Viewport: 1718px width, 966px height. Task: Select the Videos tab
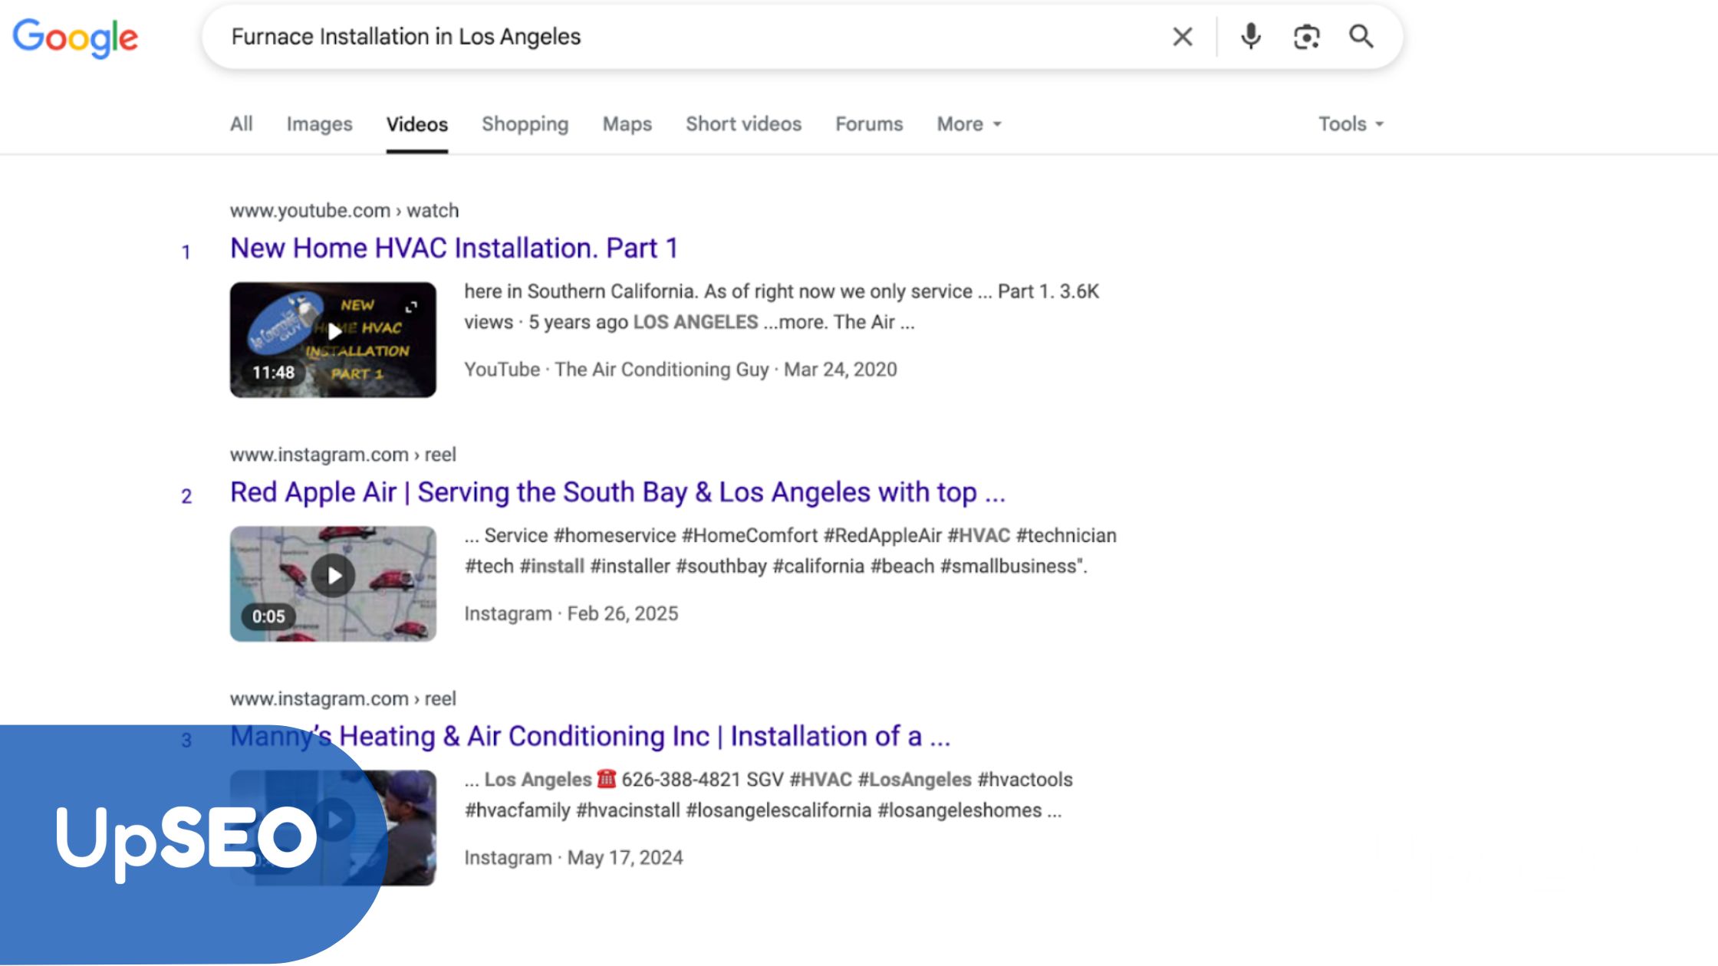(417, 124)
